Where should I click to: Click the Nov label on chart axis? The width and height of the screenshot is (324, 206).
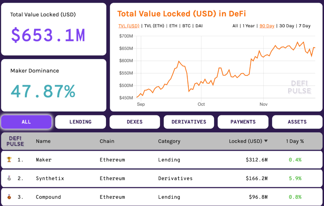(263, 104)
